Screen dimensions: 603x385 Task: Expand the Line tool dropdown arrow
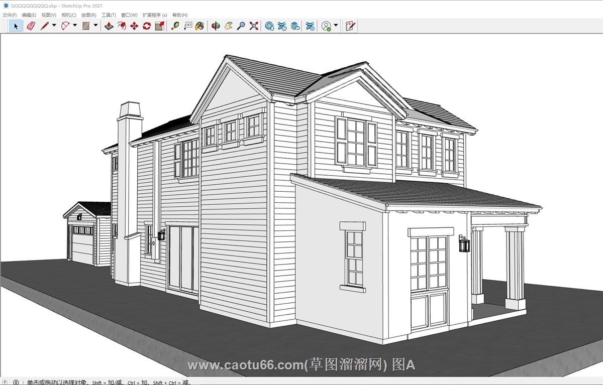pos(54,26)
